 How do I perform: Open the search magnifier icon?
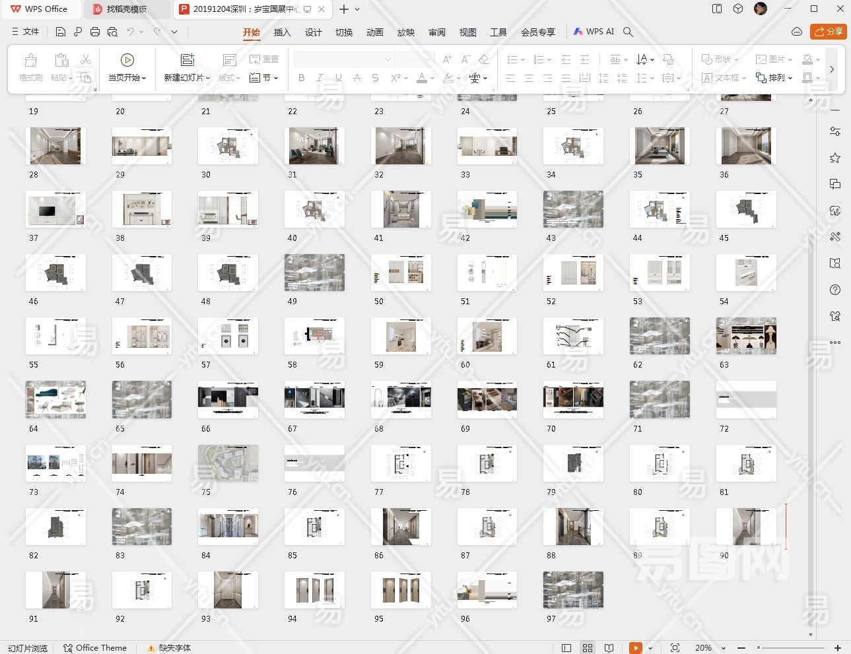point(628,32)
